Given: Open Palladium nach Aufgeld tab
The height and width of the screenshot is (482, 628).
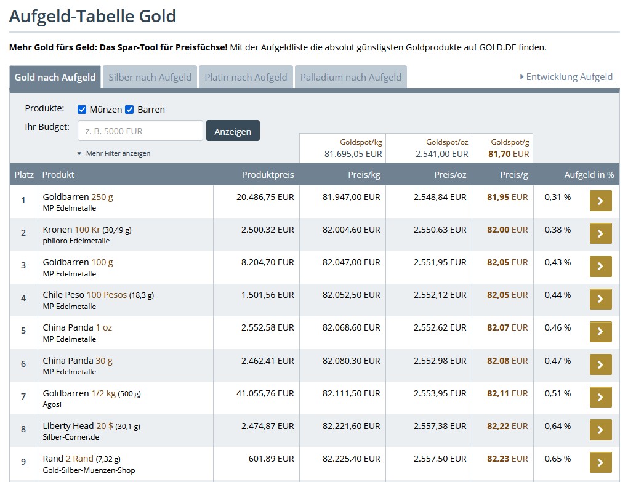Looking at the screenshot, I should click(351, 78).
